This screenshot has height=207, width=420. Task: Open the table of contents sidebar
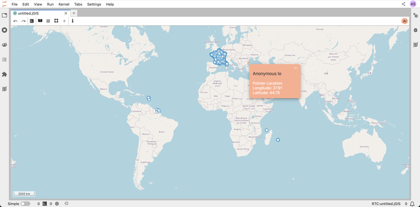pyautogui.click(x=4, y=59)
